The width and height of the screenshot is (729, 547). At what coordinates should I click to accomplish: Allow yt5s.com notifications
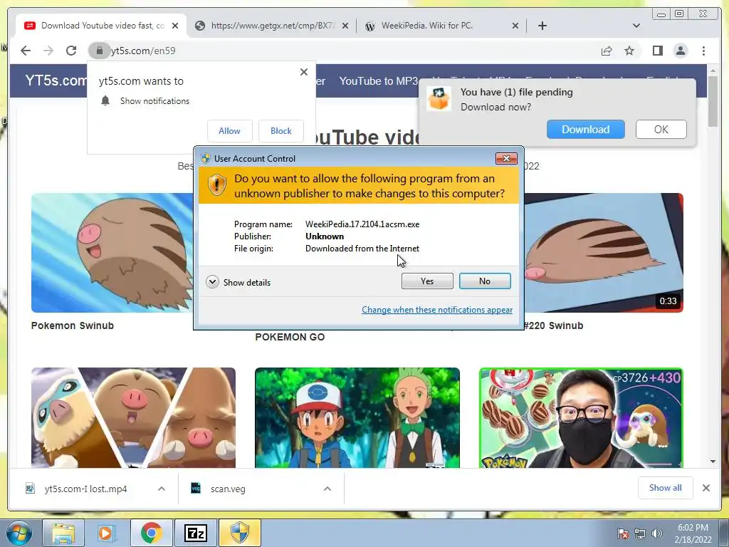coord(230,131)
